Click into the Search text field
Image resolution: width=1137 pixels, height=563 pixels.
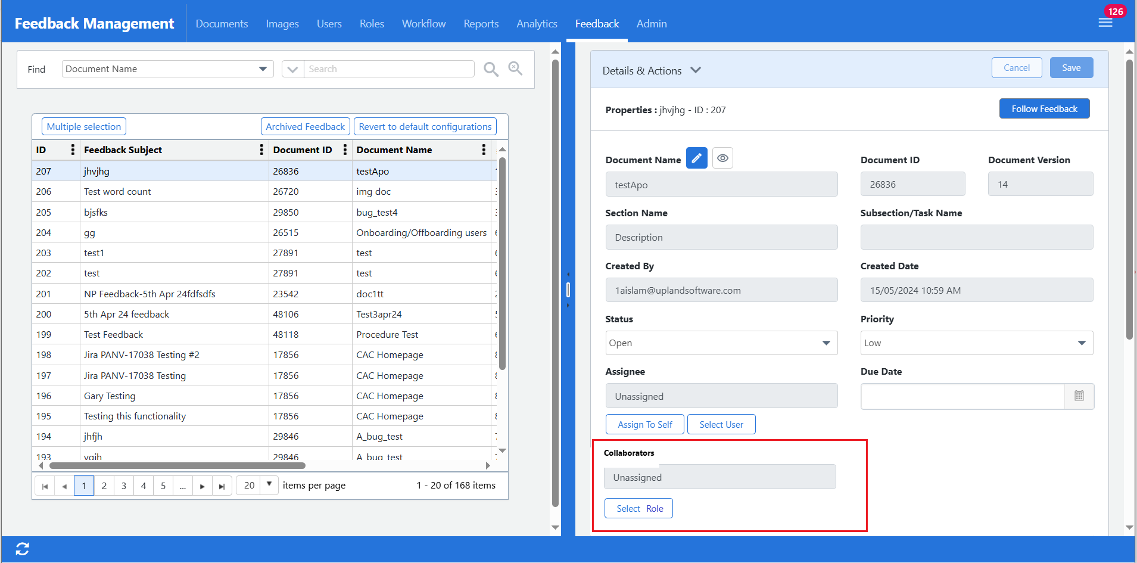389,69
